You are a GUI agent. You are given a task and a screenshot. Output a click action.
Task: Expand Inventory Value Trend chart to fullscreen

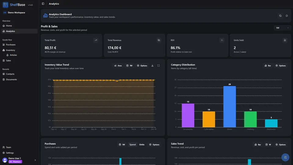tap(158, 66)
